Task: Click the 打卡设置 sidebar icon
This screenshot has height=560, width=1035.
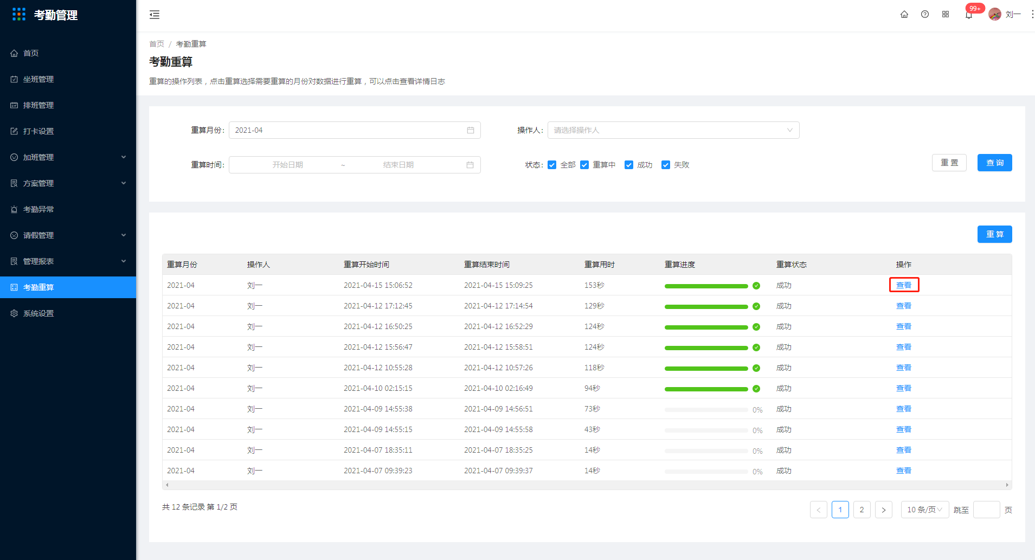Action: (14, 131)
